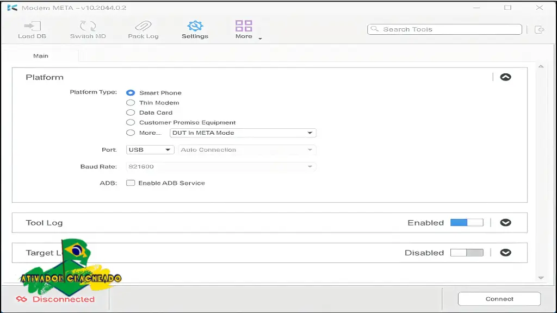557x313 pixels.
Task: Select the Thin Modem platform type
Action: 131,103
